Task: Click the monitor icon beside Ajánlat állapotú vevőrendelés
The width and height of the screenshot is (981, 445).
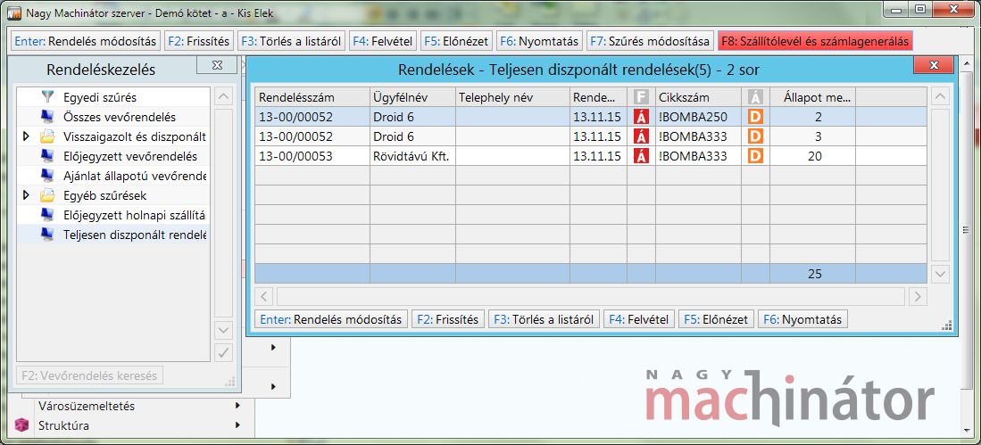Action: [x=47, y=176]
